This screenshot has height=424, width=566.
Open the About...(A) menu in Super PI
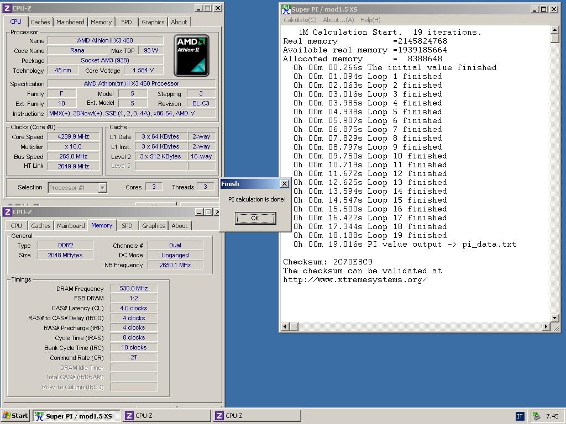[338, 20]
